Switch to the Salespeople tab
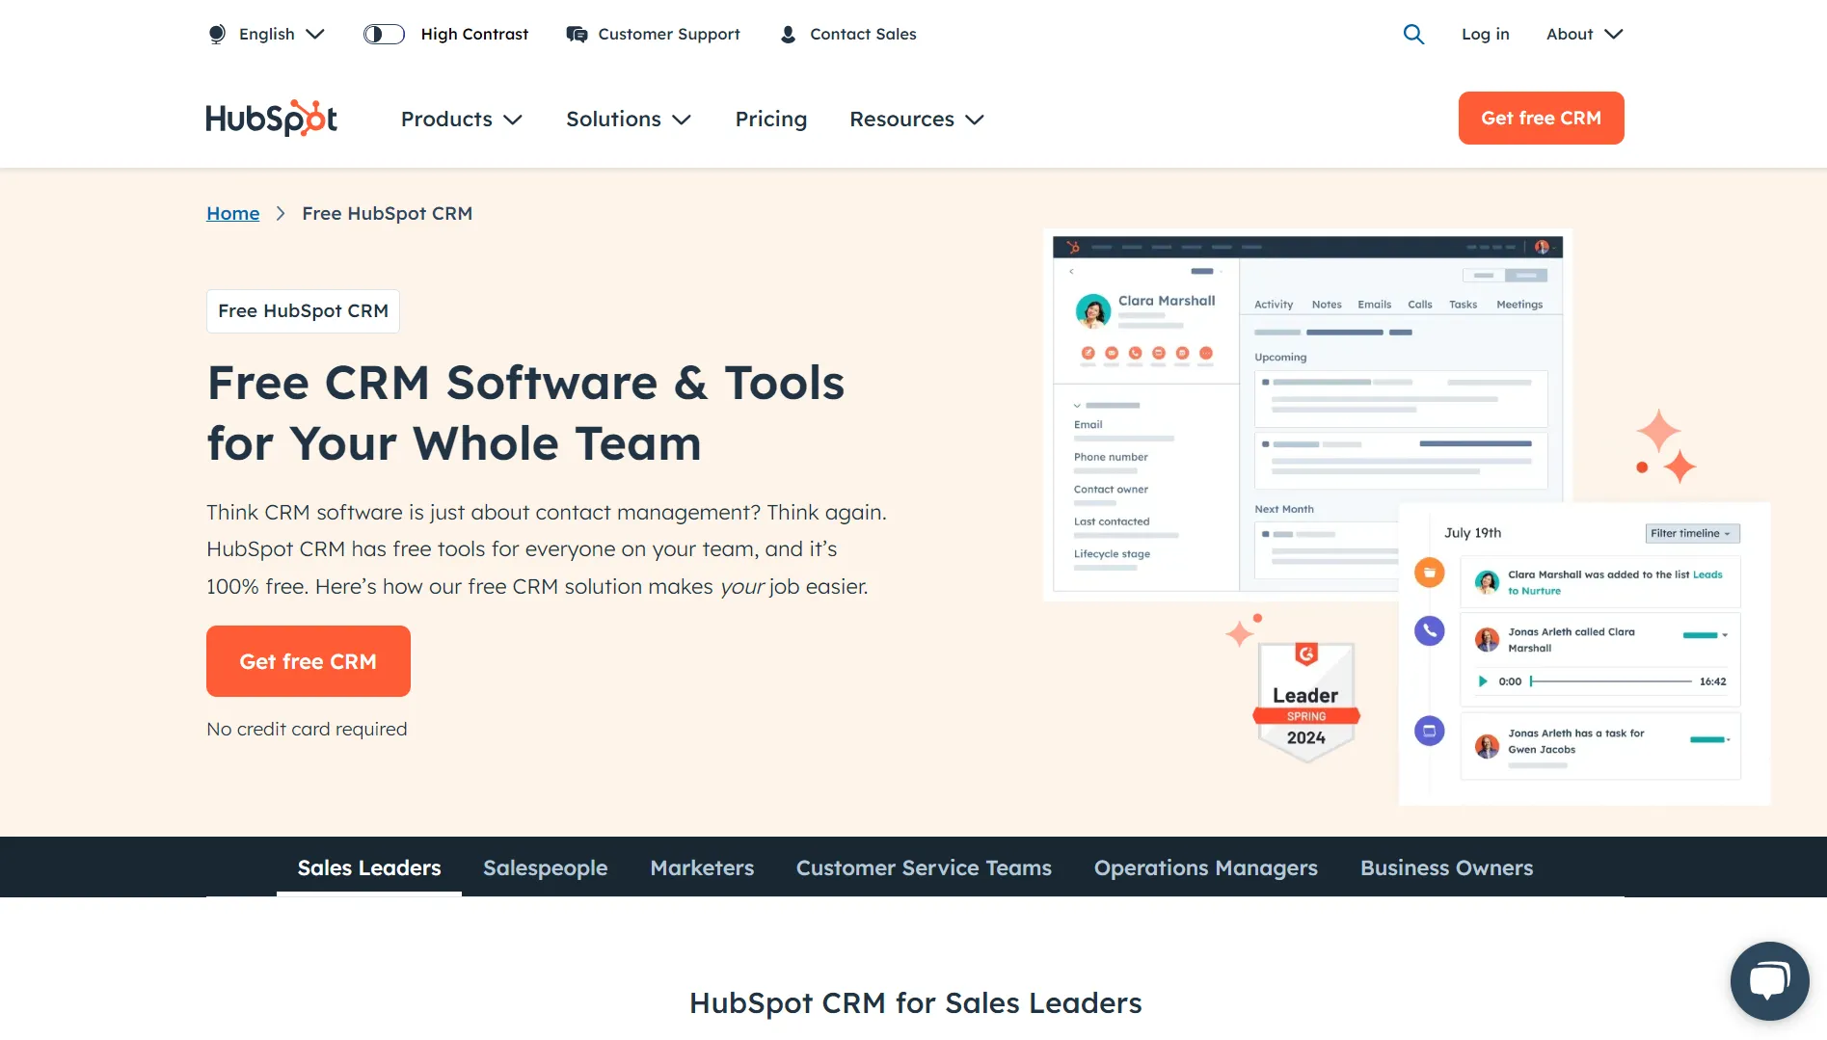 point(546,867)
